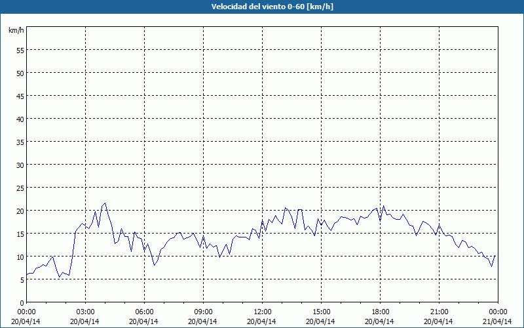Select the 03:00 time label

[x=85, y=312]
